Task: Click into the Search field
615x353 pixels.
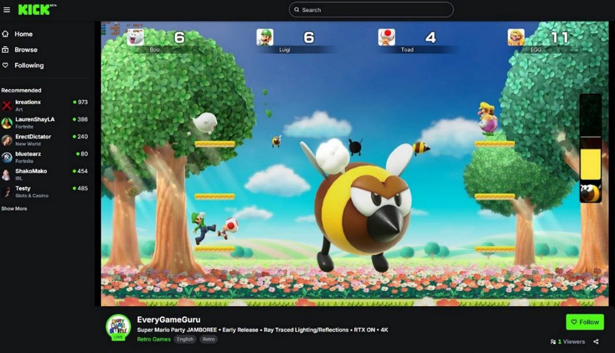Action: point(371,10)
